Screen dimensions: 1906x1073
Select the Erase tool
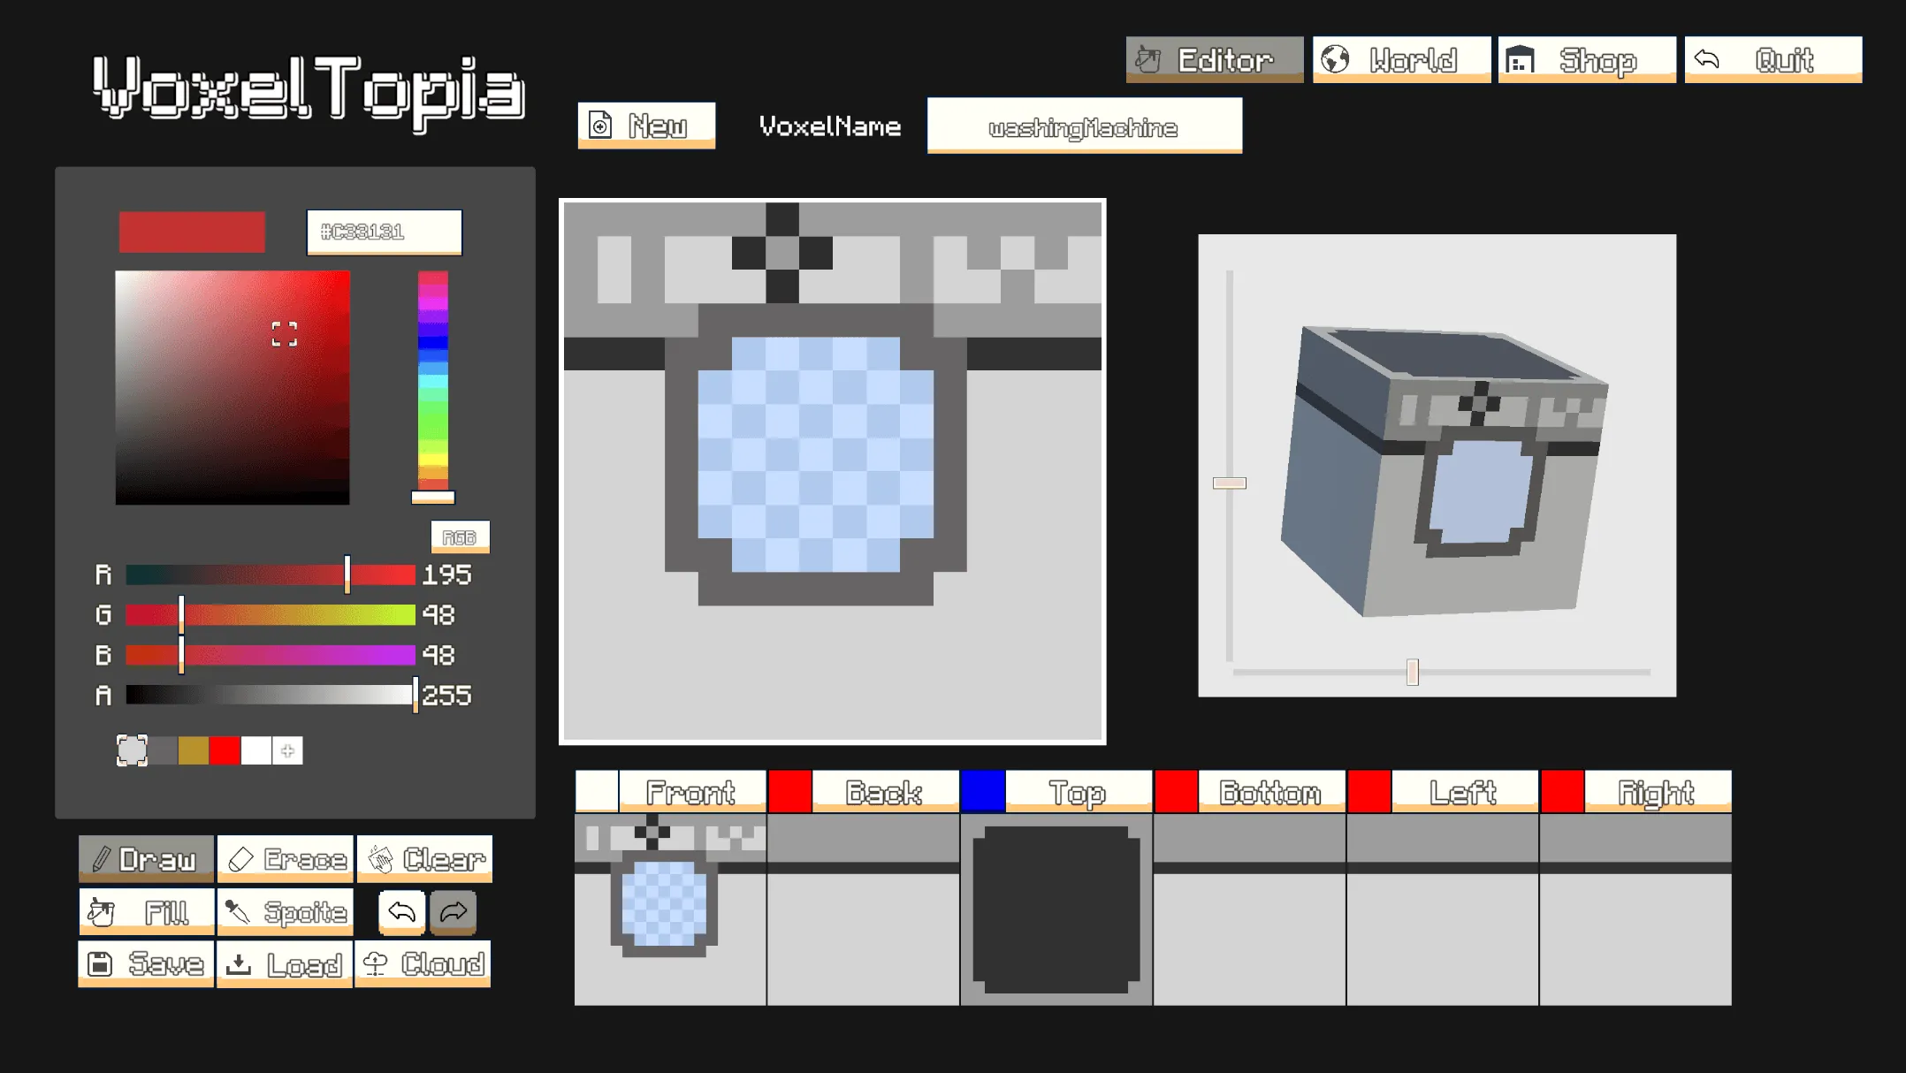(286, 858)
